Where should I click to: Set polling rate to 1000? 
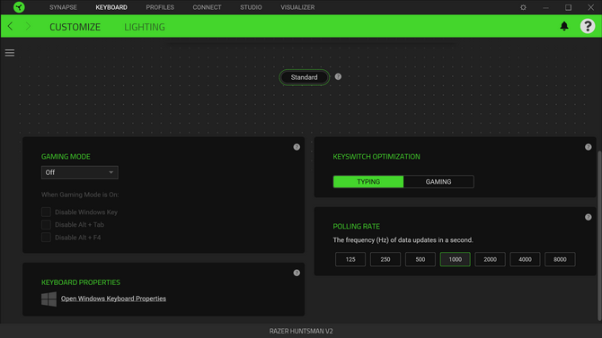[455, 259]
